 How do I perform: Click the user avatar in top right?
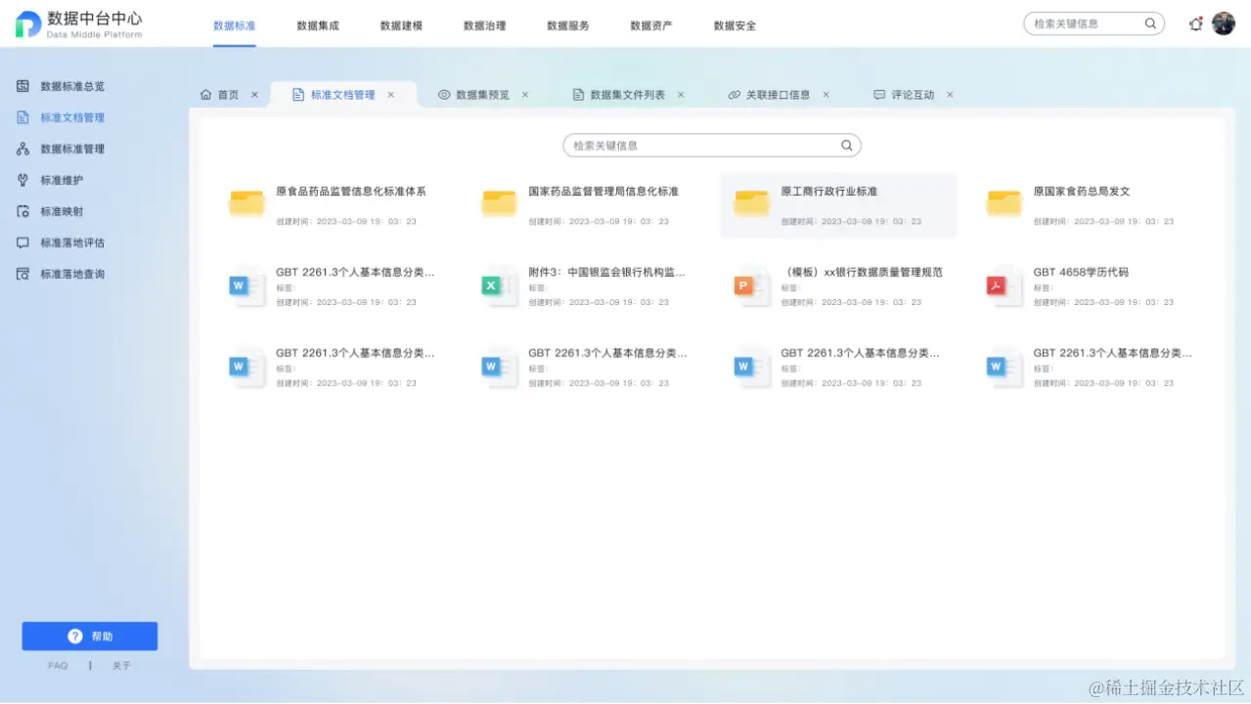pos(1223,23)
